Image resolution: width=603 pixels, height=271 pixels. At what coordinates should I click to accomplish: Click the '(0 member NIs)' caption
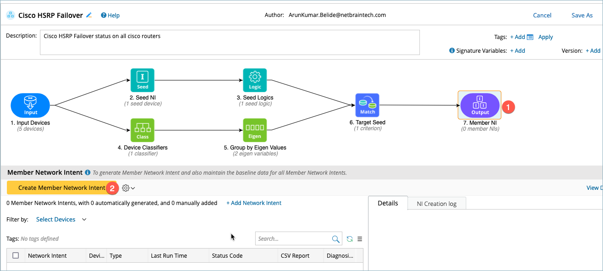pyautogui.click(x=480, y=129)
